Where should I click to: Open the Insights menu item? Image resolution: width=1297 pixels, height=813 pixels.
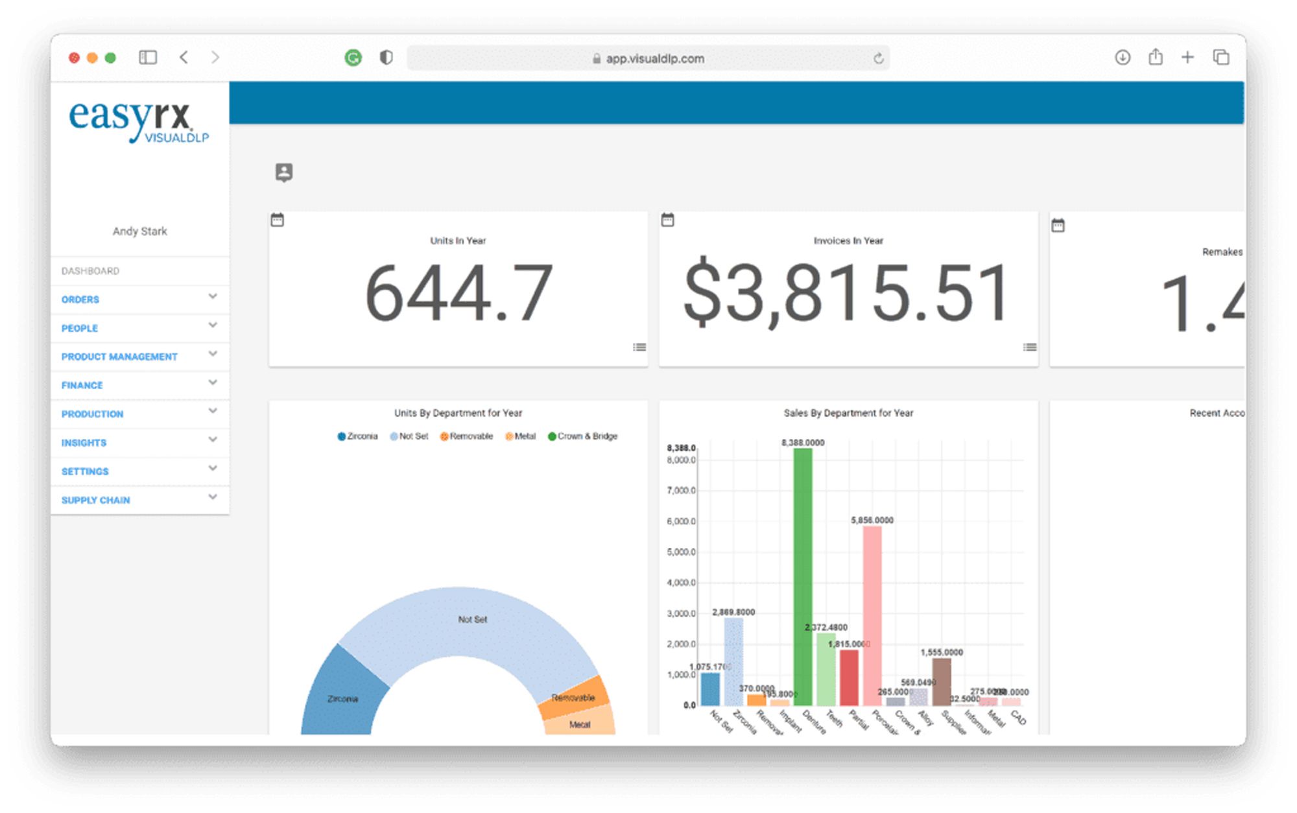coord(84,443)
